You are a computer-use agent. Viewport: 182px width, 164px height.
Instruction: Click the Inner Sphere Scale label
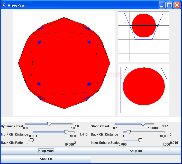105,143
